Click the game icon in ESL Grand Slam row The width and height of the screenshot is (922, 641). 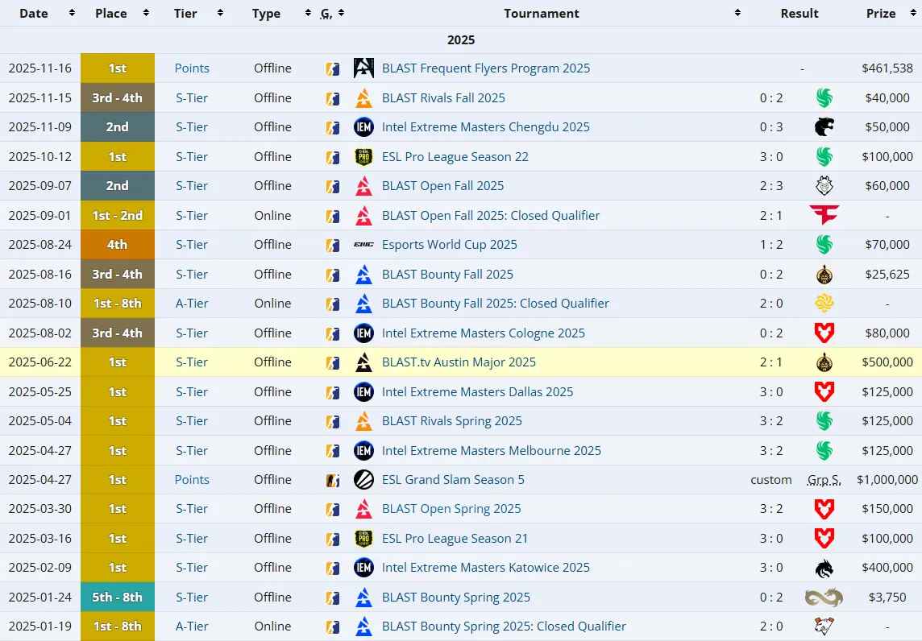point(333,480)
